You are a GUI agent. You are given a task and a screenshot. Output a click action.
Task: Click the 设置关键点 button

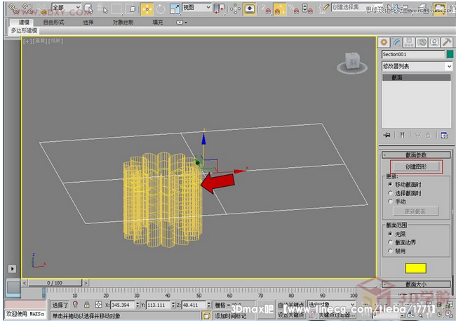click(291, 315)
